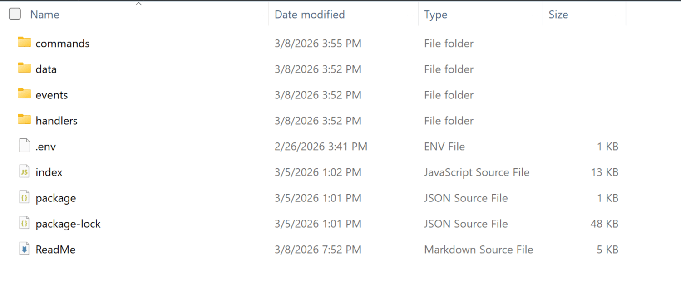
Task: Click the .env file's type text
Action: (444, 147)
